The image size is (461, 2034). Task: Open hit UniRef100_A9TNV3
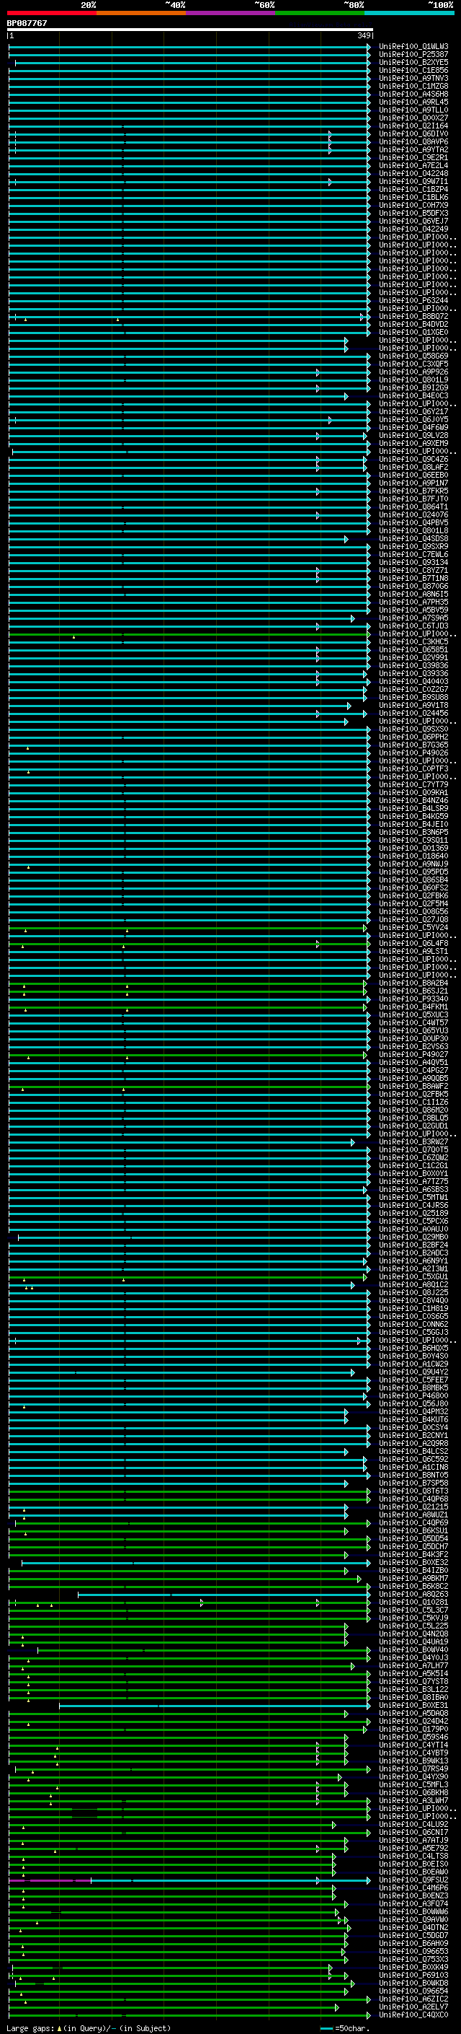tap(413, 78)
